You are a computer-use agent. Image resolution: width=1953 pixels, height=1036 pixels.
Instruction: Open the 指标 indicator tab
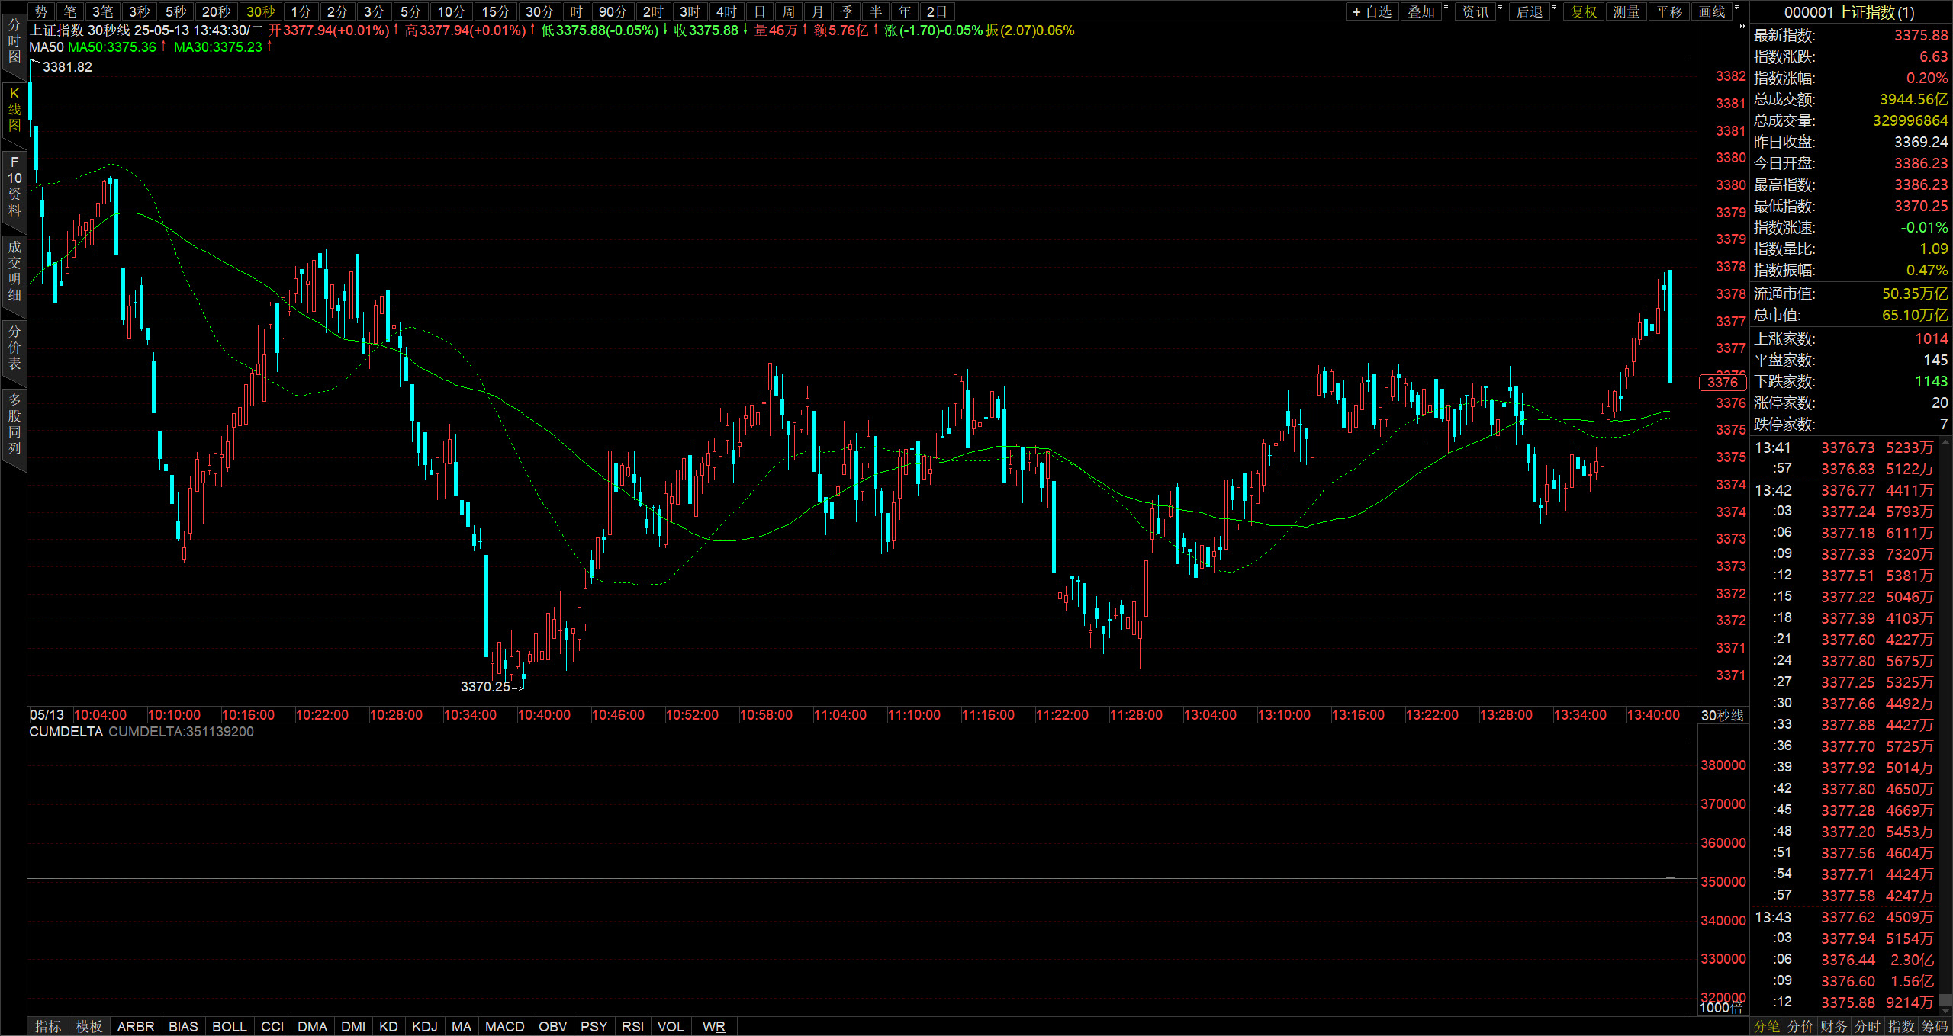pyautogui.click(x=48, y=1026)
